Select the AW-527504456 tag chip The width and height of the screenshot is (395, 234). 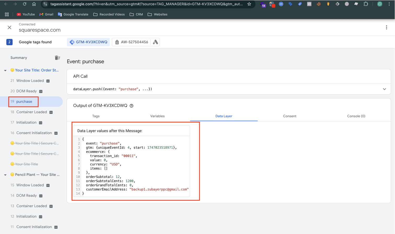[131, 42]
